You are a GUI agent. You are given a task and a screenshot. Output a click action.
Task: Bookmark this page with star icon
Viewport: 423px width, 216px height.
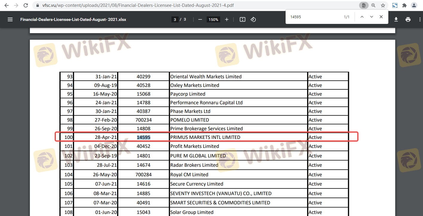click(383, 5)
